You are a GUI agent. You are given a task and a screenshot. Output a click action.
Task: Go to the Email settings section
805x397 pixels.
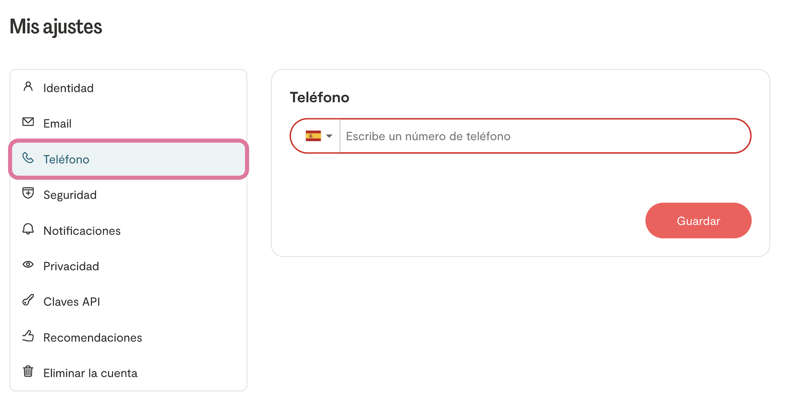[x=57, y=123]
